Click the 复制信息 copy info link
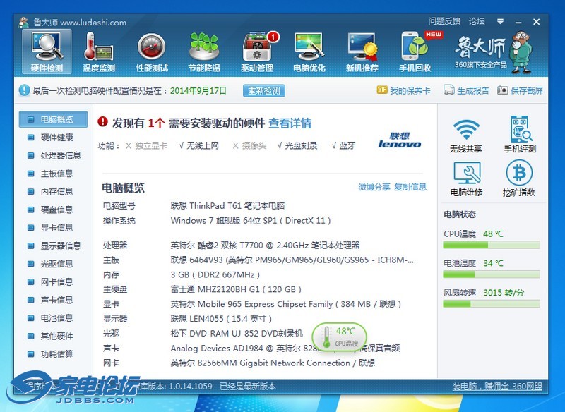This screenshot has width=565, height=412. 410,187
